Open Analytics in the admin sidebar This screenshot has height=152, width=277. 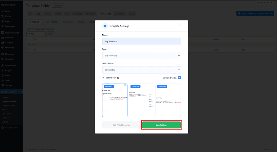point(9,43)
